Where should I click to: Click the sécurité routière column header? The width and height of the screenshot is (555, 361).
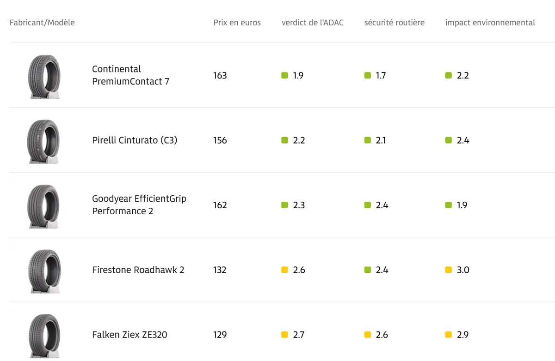(x=394, y=23)
